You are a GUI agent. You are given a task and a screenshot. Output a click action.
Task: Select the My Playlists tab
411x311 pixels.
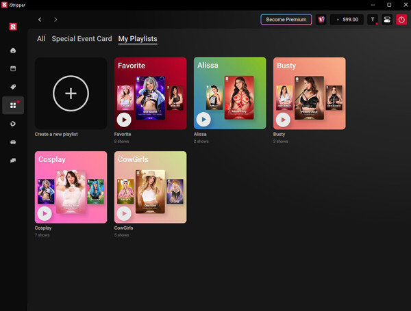tap(138, 39)
